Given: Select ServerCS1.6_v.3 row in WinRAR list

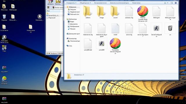Looking at the screenshot, I should (54, 16).
